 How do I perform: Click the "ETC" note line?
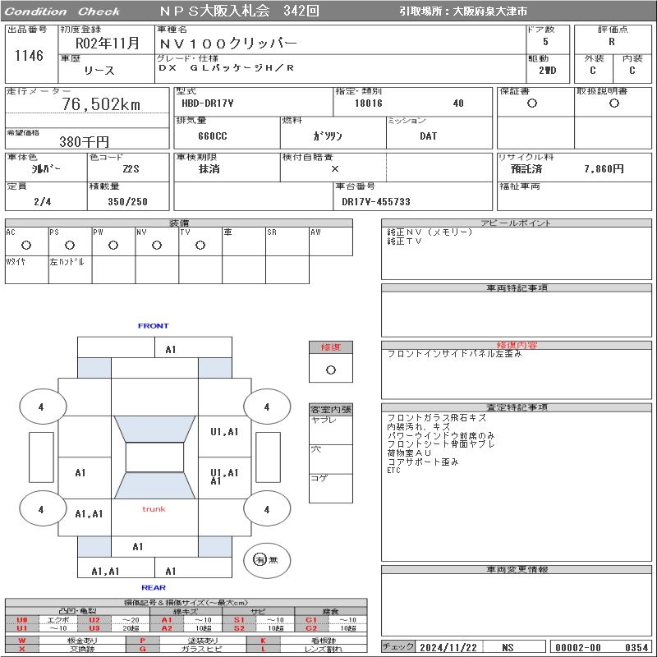(x=393, y=471)
